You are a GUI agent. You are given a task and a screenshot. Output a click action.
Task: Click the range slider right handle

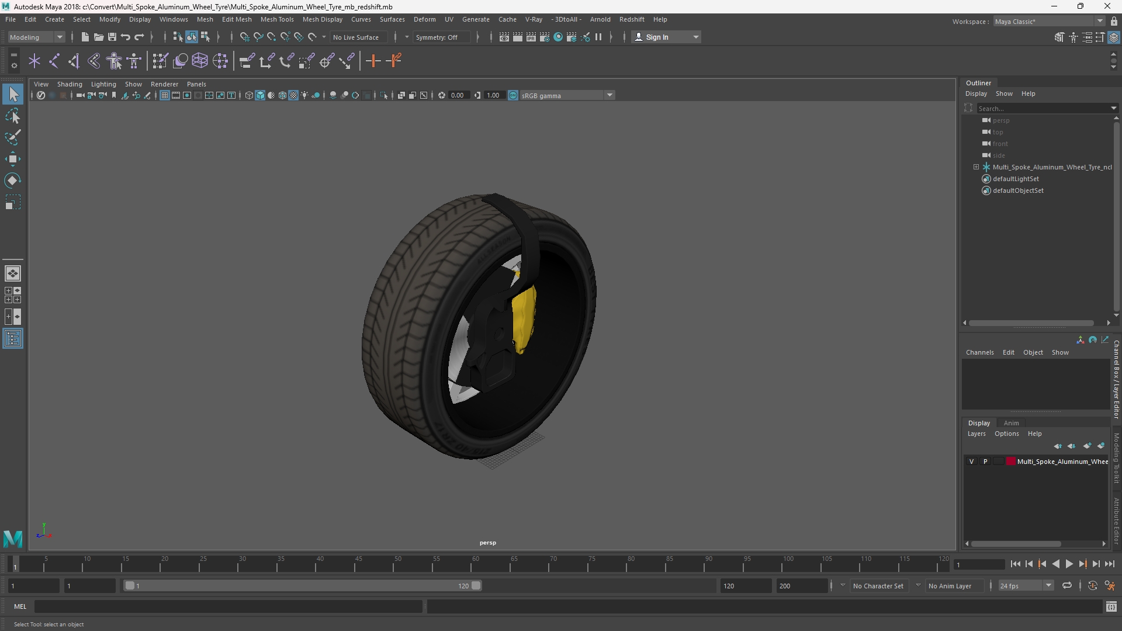[x=476, y=585]
